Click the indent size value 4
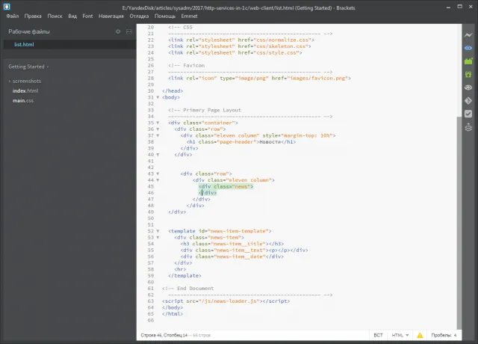Image resolution: width=478 pixels, height=344 pixels. tap(455, 335)
